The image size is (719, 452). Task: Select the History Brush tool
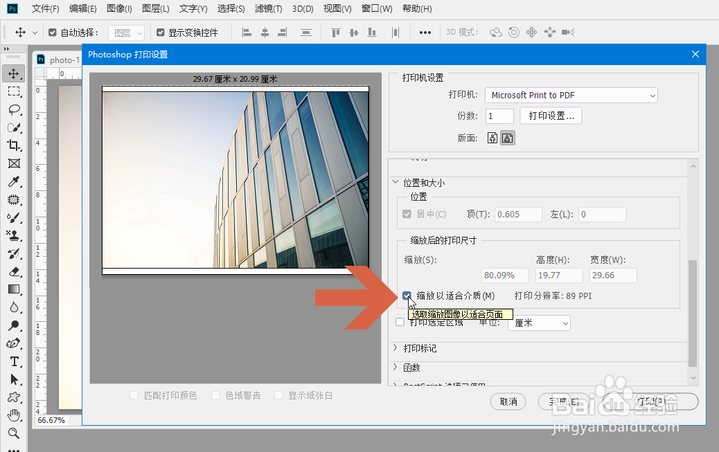pyautogui.click(x=14, y=253)
